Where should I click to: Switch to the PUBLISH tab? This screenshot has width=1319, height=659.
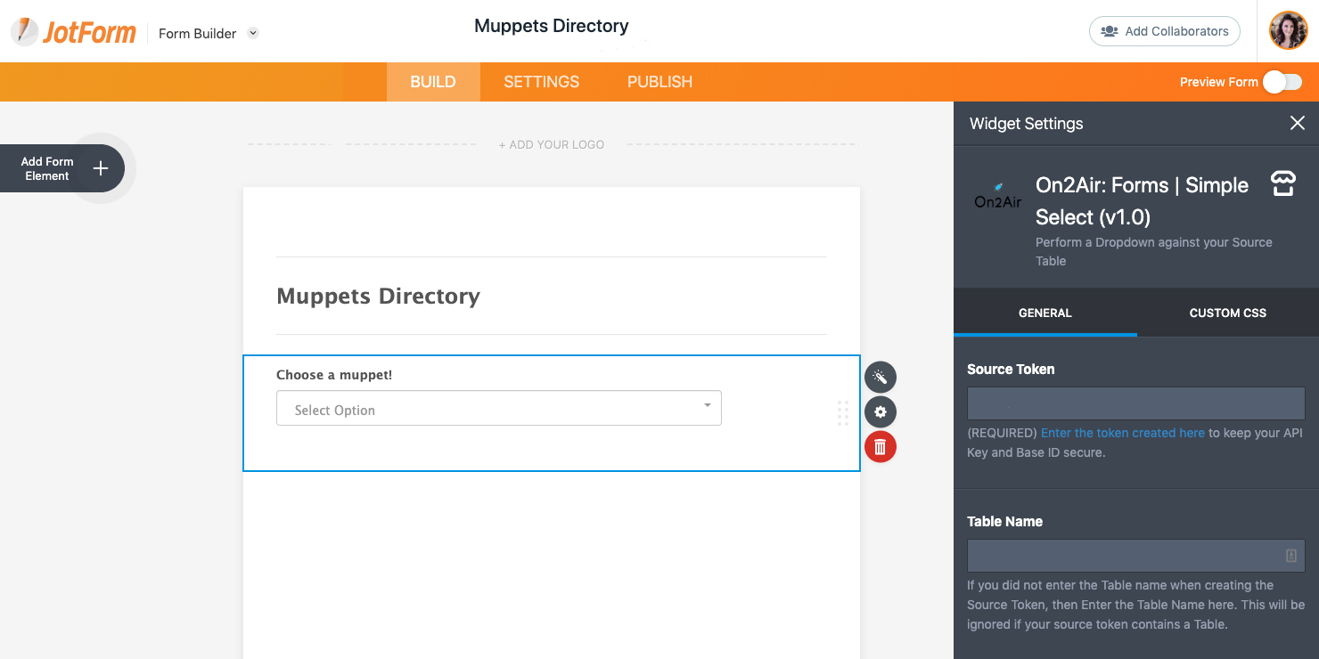click(660, 82)
